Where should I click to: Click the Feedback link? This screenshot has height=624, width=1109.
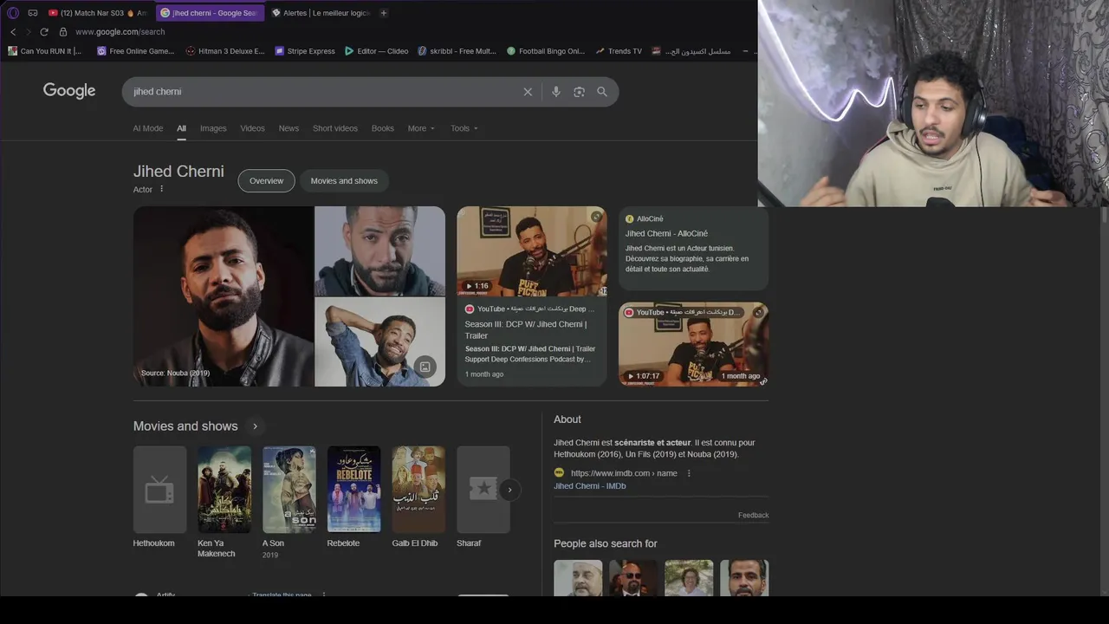(x=753, y=515)
